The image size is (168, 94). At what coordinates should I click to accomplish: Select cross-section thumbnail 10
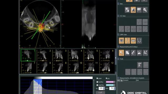75,68
